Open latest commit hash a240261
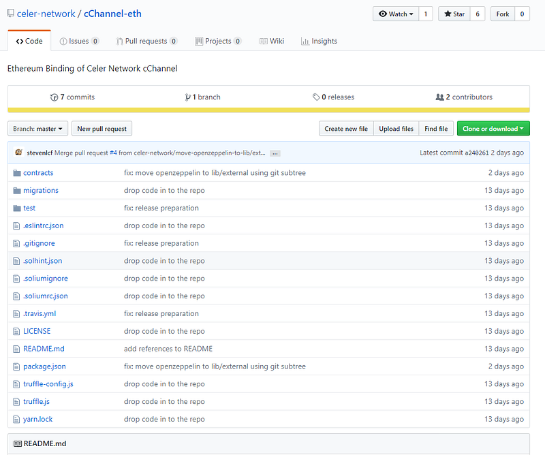 (477, 153)
